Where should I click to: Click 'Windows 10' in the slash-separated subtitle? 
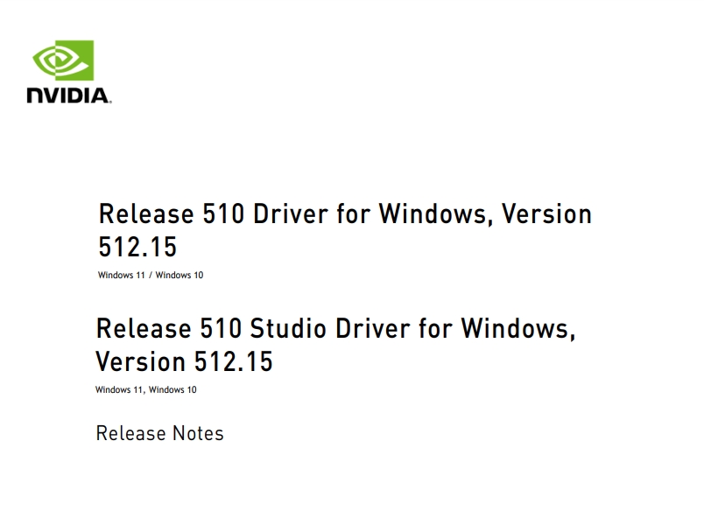180,275
